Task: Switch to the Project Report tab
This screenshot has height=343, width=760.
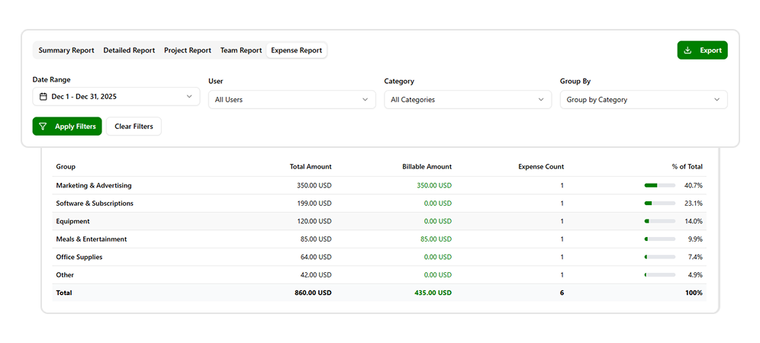Action: [x=188, y=50]
